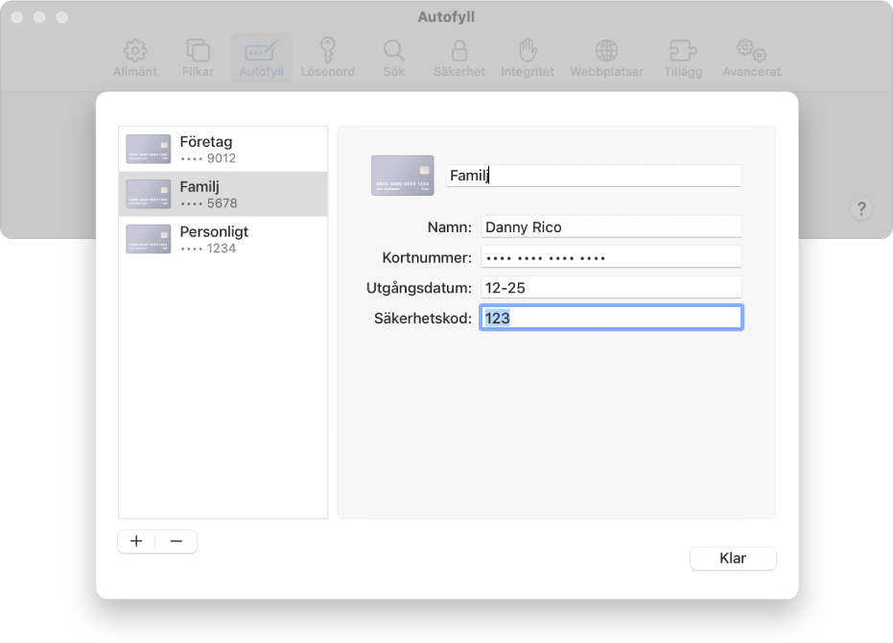893x643 pixels.
Task: Open the Integritet hand icon tab
Action: pos(528,59)
